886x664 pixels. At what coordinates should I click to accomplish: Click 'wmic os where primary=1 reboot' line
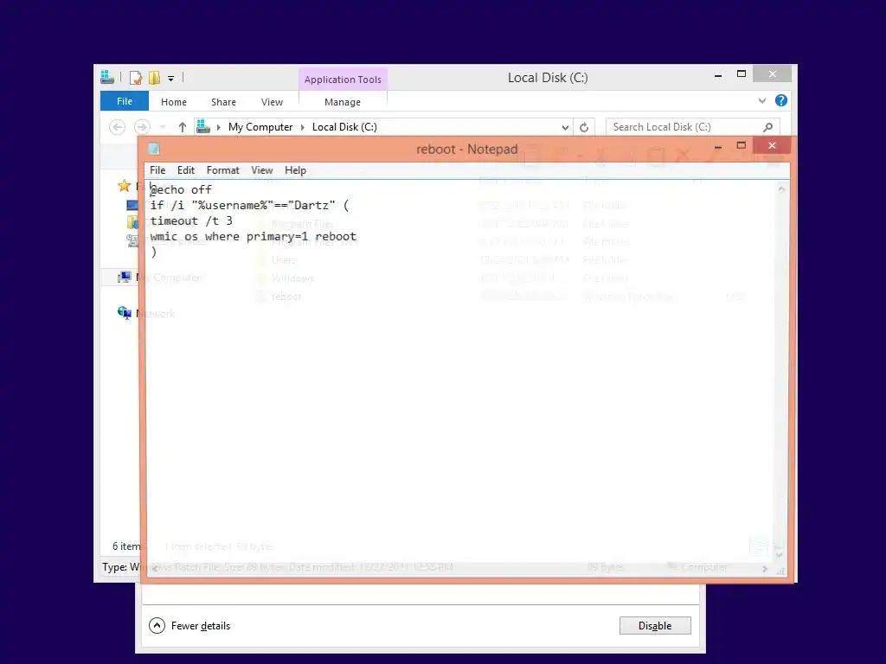click(x=254, y=237)
